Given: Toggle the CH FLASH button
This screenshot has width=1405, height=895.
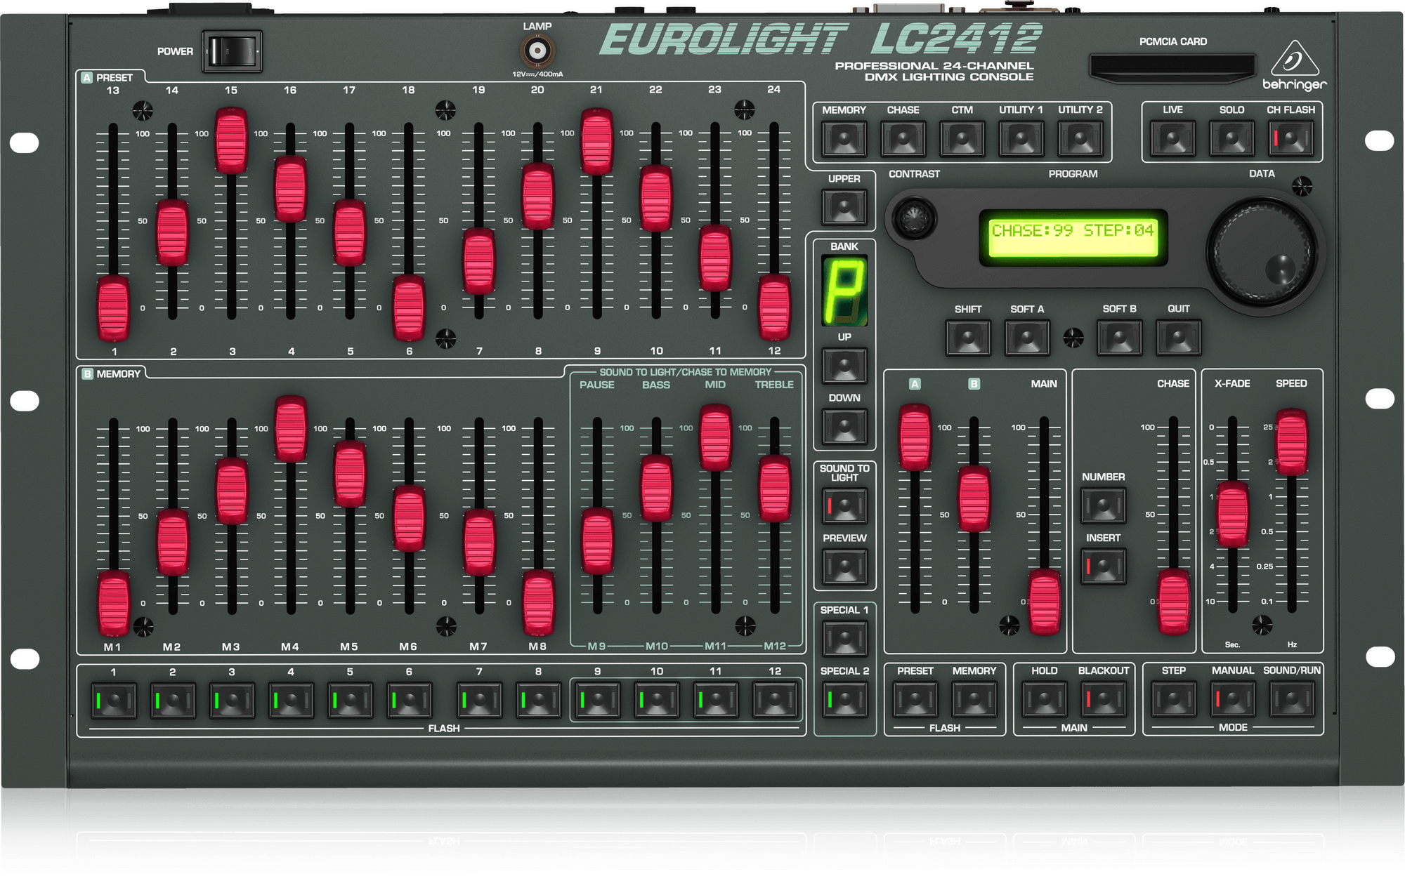Looking at the screenshot, I should click(1290, 139).
